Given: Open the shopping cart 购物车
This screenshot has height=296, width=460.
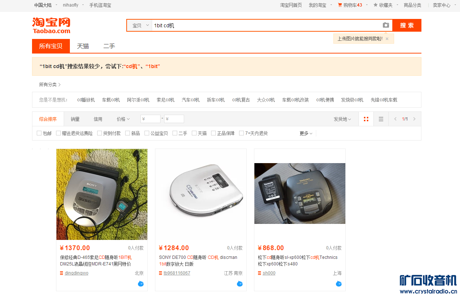Looking at the screenshot, I should click(x=350, y=5).
